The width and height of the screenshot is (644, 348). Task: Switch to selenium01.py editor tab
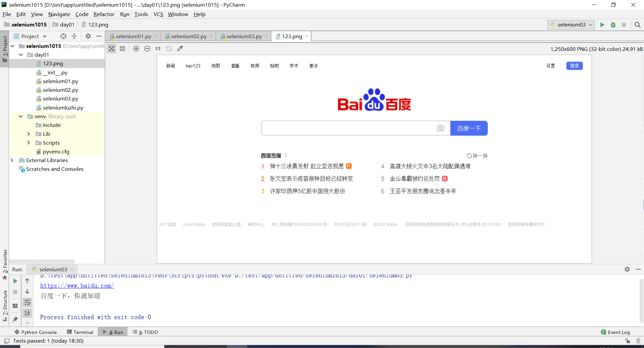click(x=133, y=36)
